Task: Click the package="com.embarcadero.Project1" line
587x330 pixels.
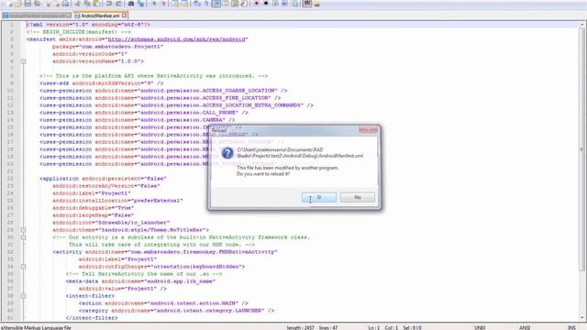Action: coord(108,47)
